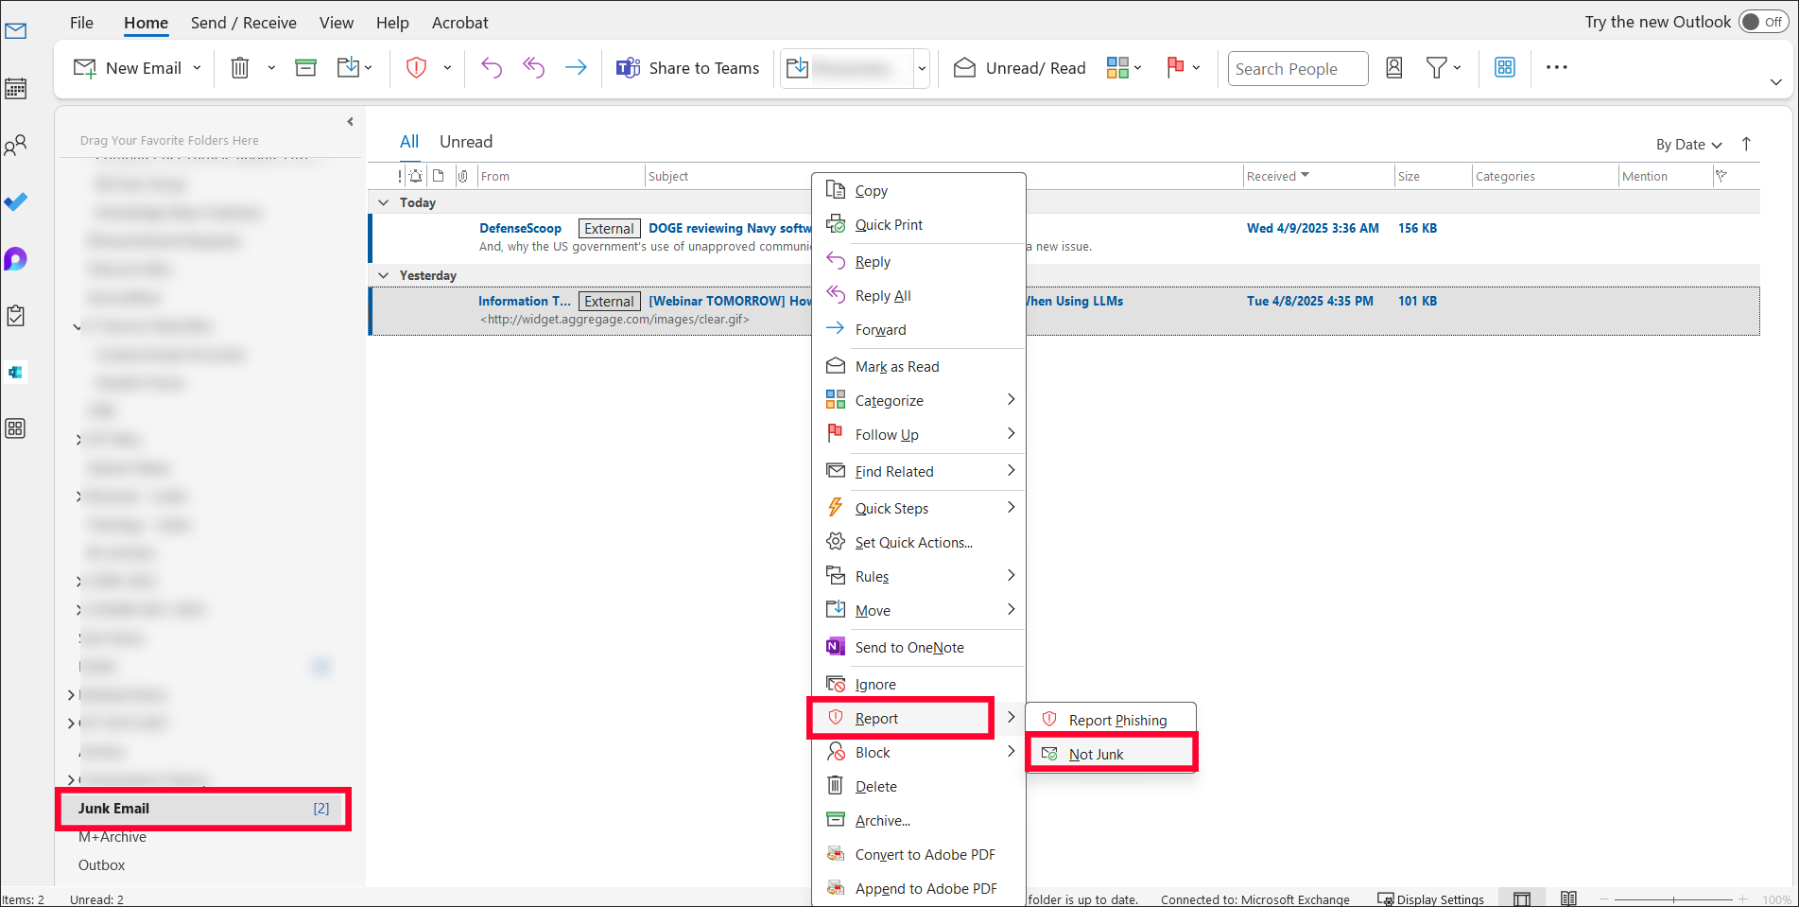Open the By Date sort dropdown

[x=1688, y=145]
